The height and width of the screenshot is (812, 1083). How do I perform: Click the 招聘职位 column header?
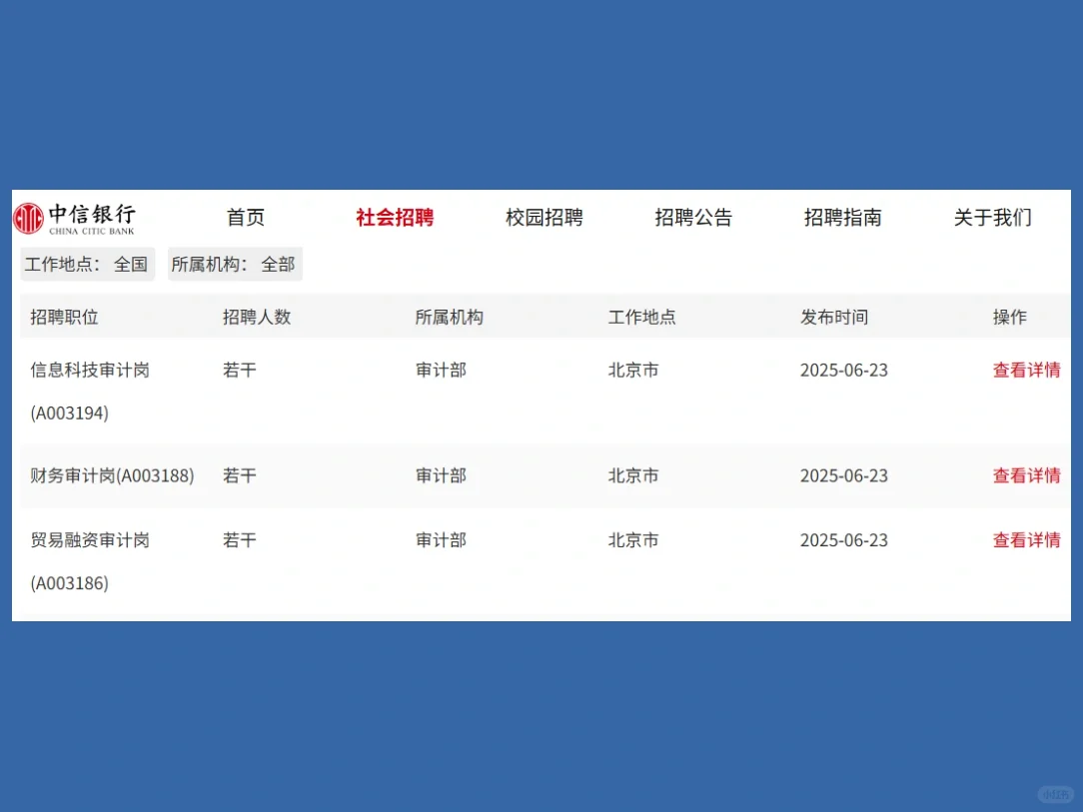click(64, 317)
